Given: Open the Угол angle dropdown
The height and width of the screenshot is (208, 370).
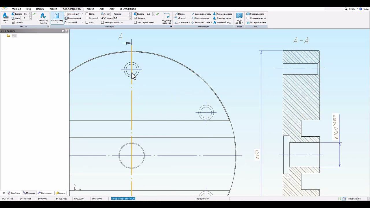Looking at the screenshot, I should [x=30, y=18].
